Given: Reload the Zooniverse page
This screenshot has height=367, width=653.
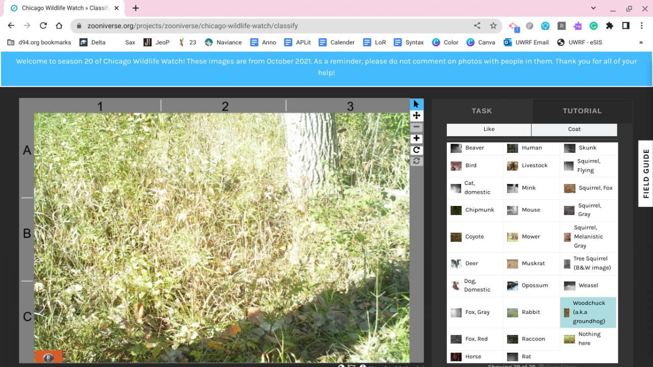Looking at the screenshot, I should (43, 25).
